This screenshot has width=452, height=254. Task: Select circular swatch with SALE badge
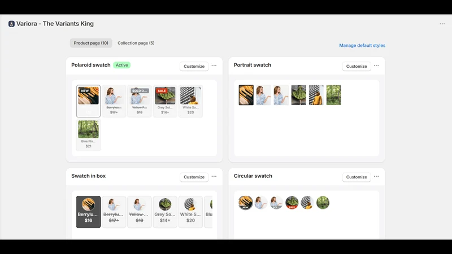click(292, 203)
